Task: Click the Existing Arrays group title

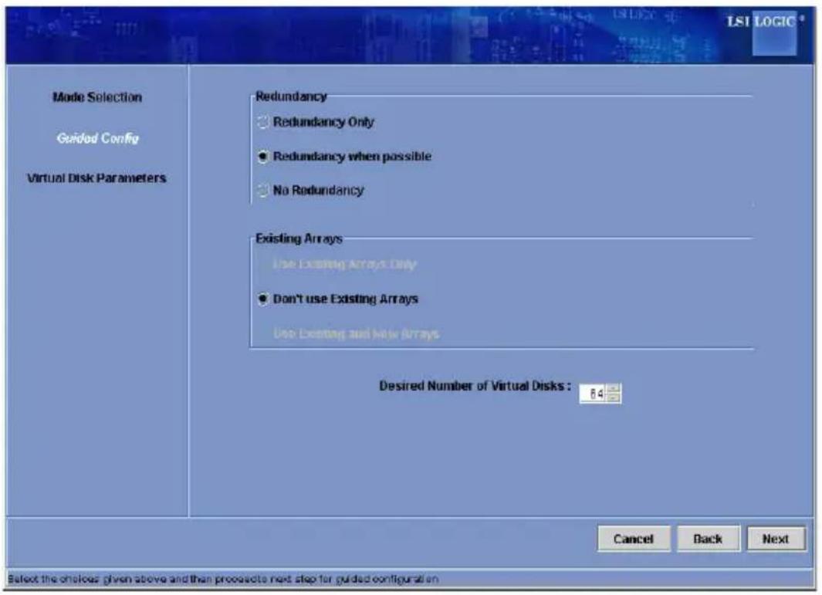Action: pos(299,238)
